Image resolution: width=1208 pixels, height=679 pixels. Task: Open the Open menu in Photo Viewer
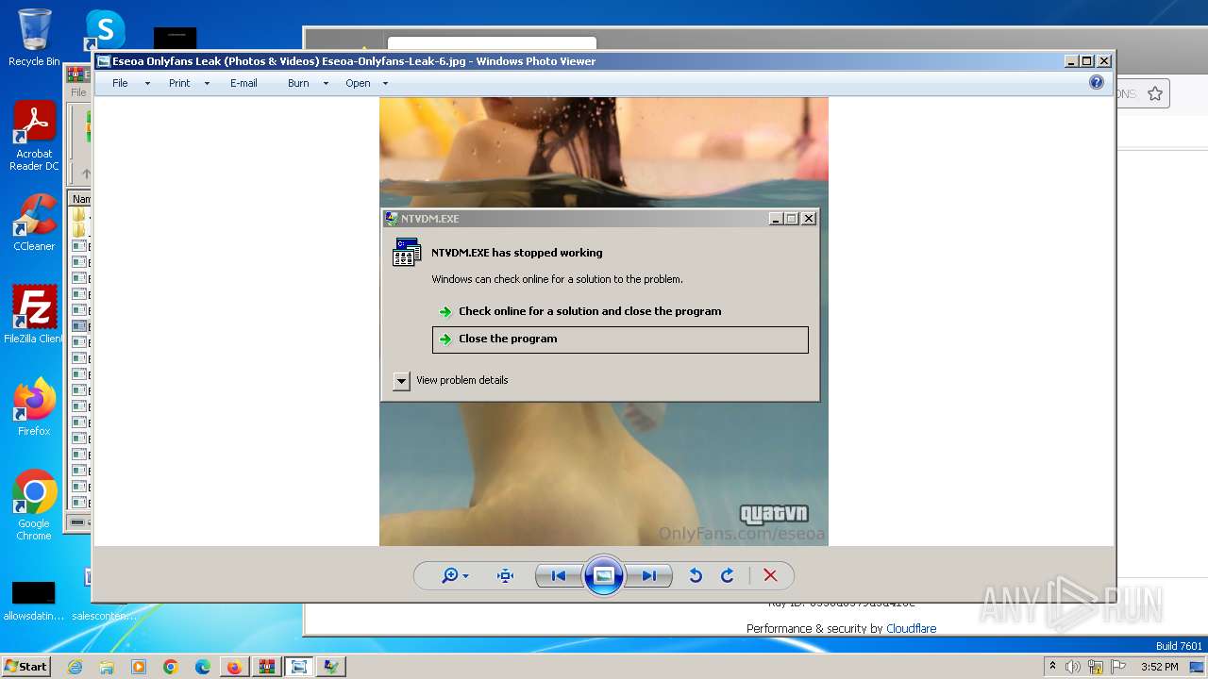[x=358, y=83]
